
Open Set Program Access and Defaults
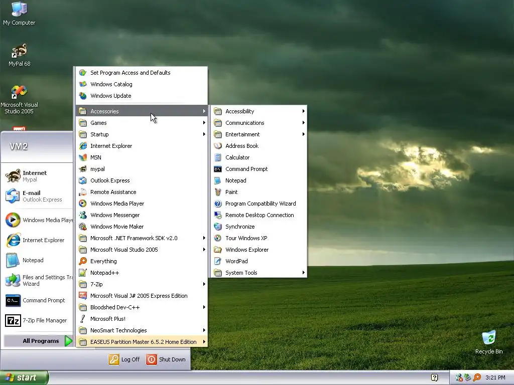click(142, 73)
